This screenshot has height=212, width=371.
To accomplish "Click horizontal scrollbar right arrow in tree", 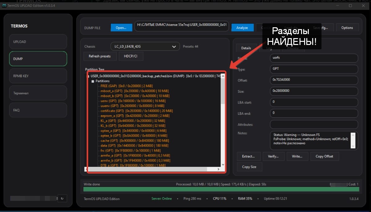I will 218,169.
